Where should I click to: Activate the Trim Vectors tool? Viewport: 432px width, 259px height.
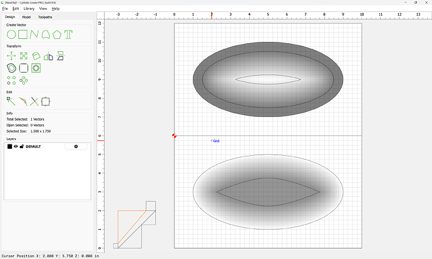[34, 101]
